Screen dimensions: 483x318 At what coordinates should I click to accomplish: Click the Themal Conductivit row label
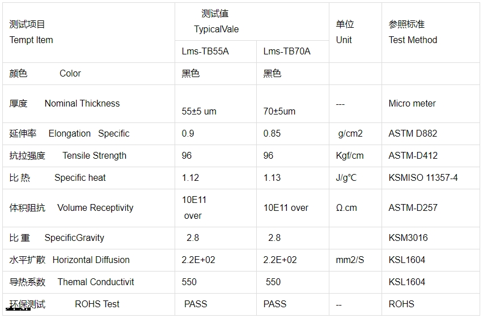pyautogui.click(x=96, y=282)
